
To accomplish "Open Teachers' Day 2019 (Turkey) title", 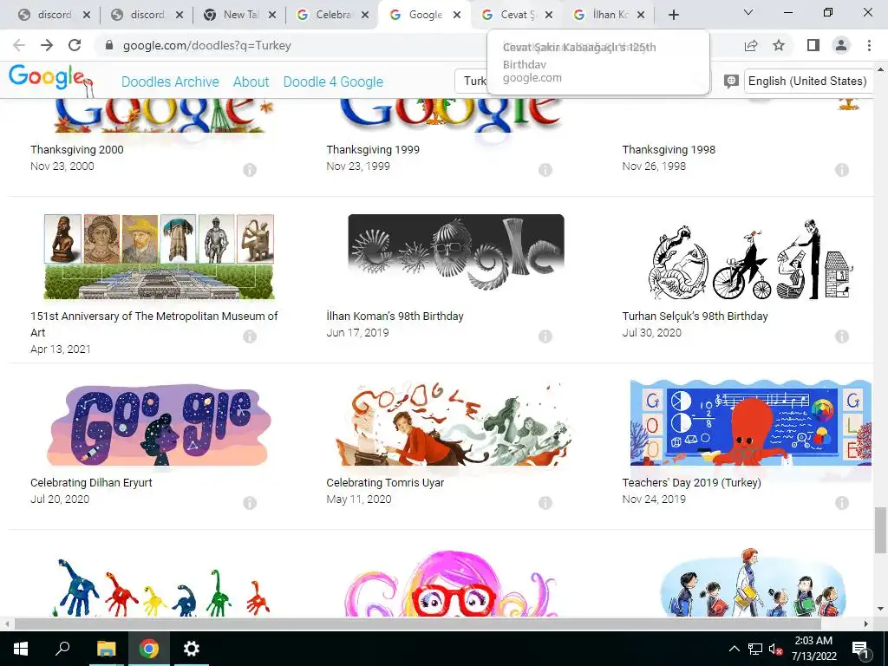I will click(x=691, y=482).
